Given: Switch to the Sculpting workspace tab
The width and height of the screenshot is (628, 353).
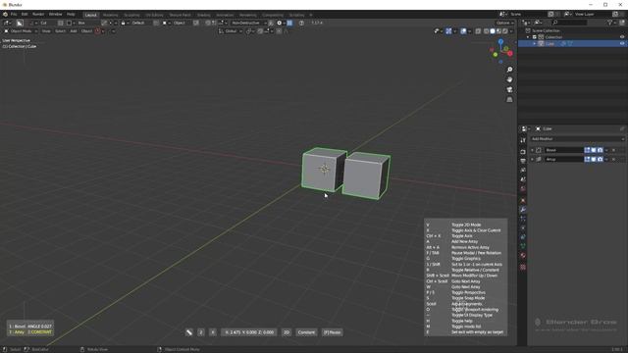Looking at the screenshot, I should [x=131, y=15].
